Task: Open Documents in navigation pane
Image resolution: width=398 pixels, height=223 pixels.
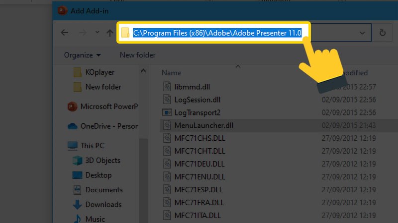Action: [x=104, y=190]
